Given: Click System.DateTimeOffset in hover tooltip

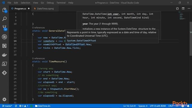Looking at the screenshot, I should pos(81,41).
